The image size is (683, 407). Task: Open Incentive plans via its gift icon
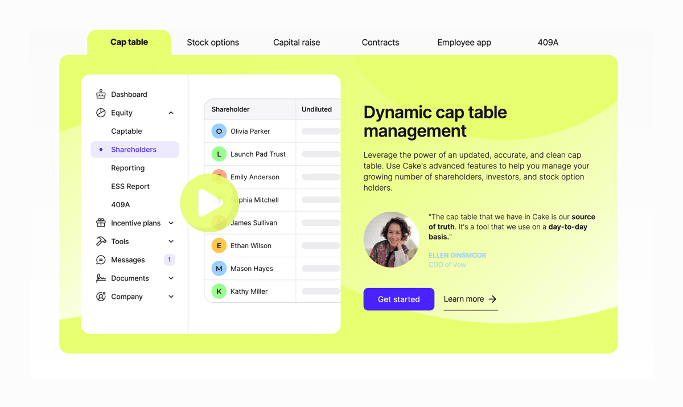101,223
